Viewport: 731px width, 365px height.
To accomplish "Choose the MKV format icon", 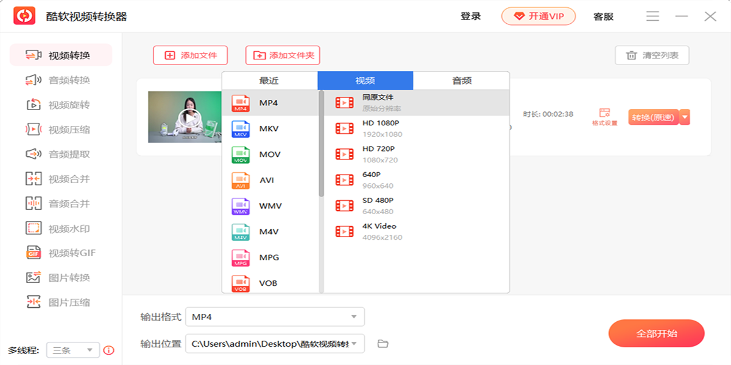I will (x=241, y=129).
